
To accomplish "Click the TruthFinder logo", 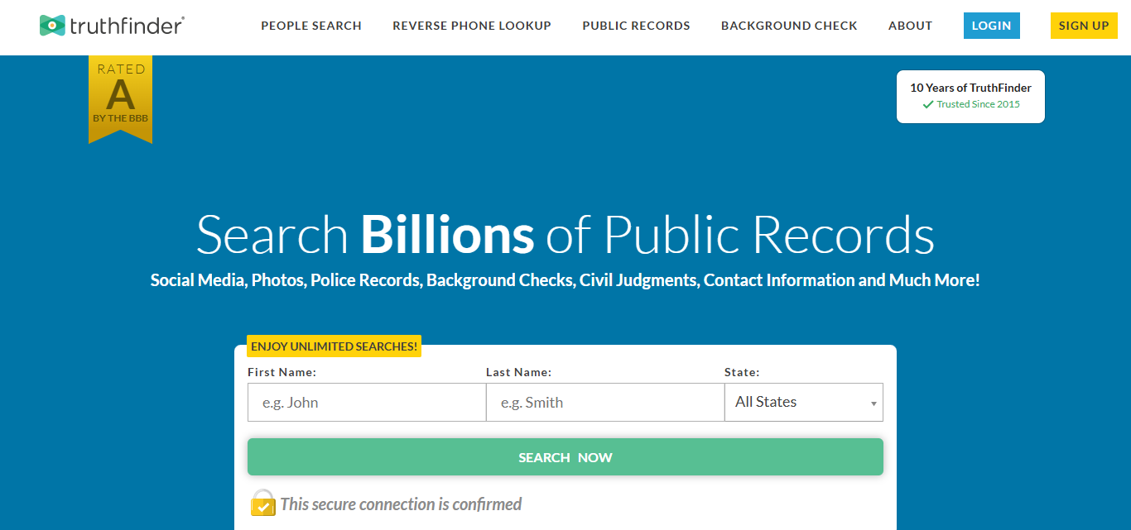I will [112, 26].
